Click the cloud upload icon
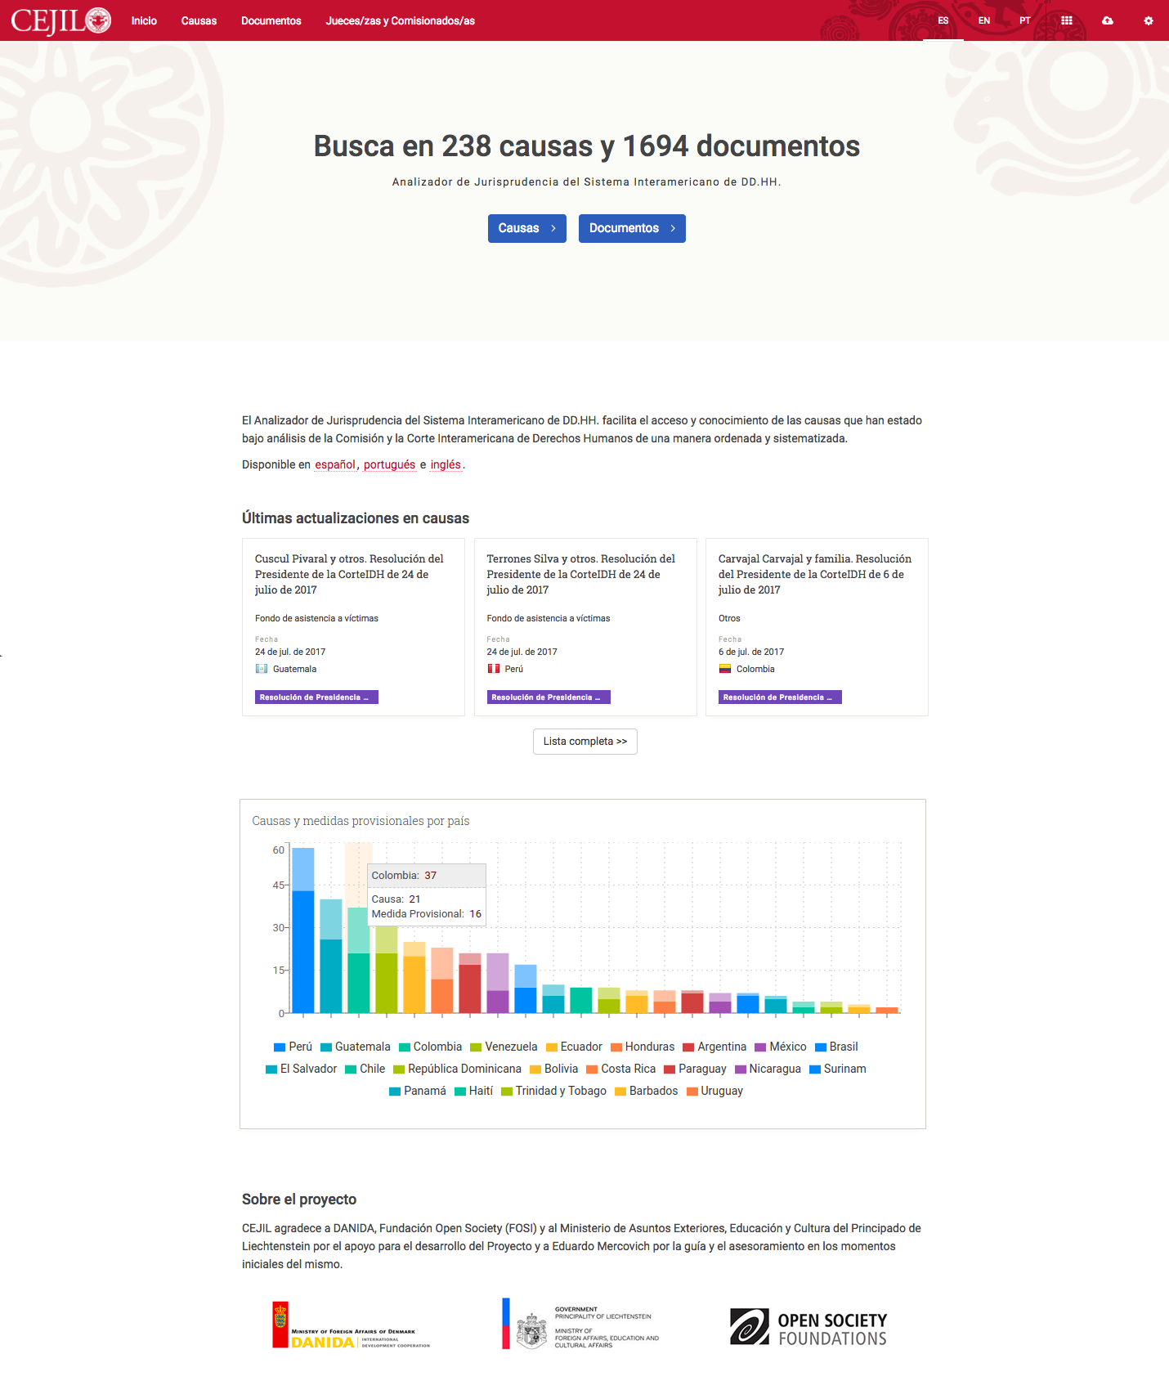The image size is (1169, 1390). pos(1108,20)
